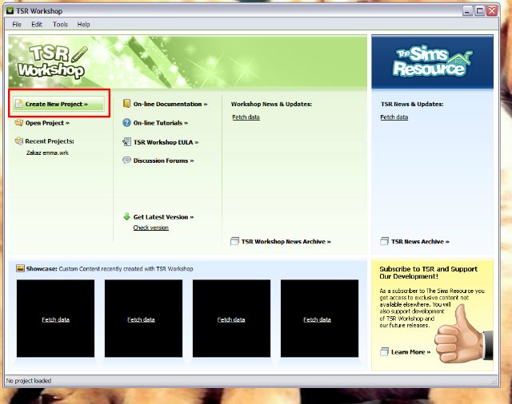512x404 pixels.
Task: Click The Sims Resource logo banner
Action: 432,62
